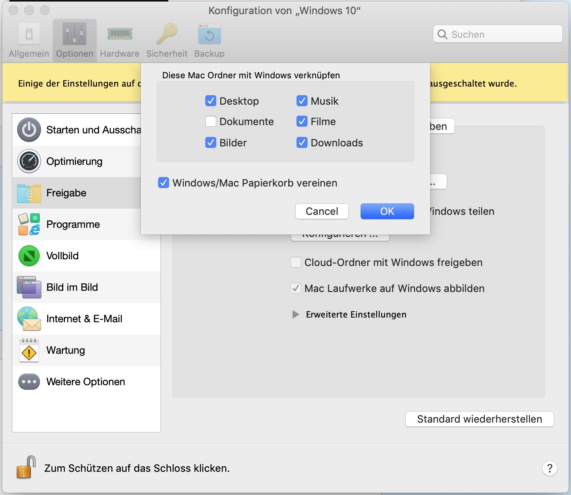This screenshot has height=495, width=571.
Task: Toggle Windows/Mac Papierkorb vereinen checkbox
Action: coord(164,183)
